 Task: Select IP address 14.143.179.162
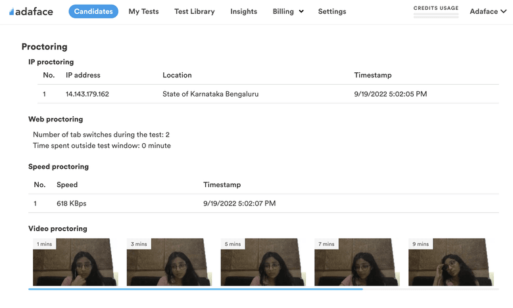(87, 94)
